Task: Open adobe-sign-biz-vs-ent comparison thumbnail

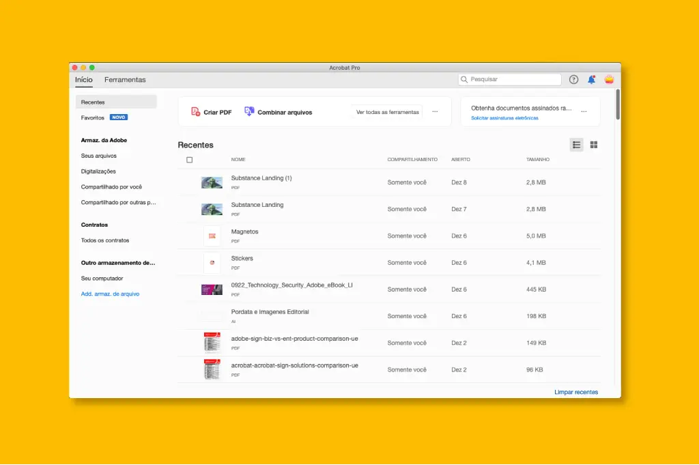Action: [212, 343]
